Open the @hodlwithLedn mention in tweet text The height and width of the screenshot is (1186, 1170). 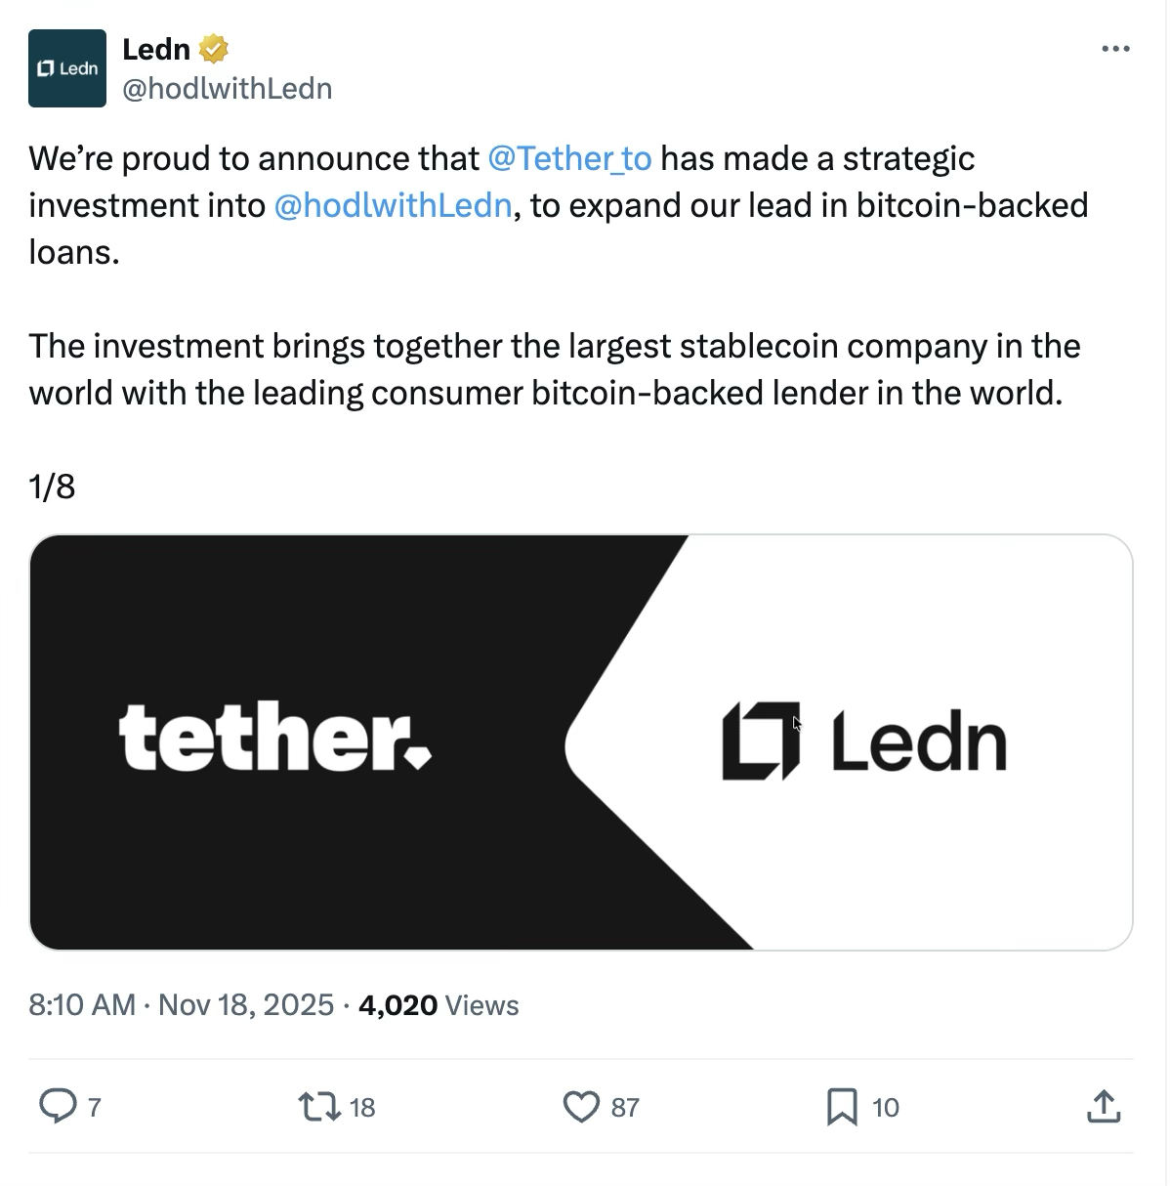393,205
